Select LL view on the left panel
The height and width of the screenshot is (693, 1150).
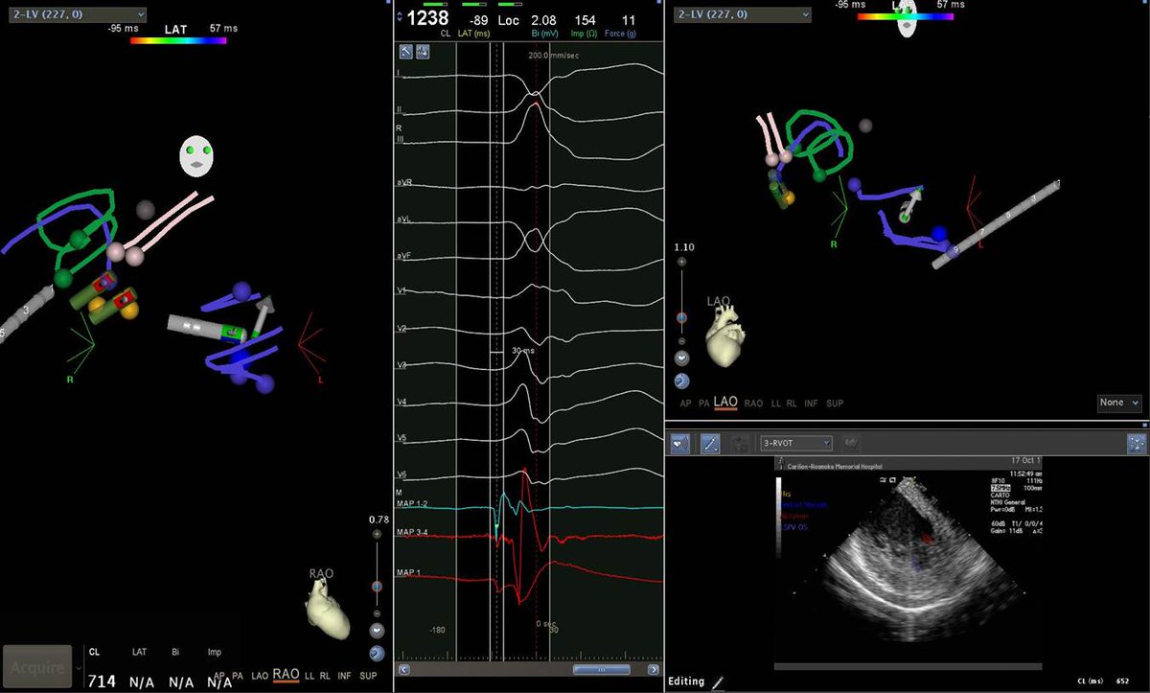point(309,676)
